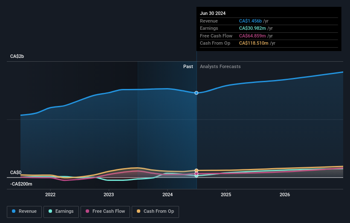Screen dimensions: 350x223
Task: Click the teal Earnings legend dot
Action: click(x=50, y=211)
